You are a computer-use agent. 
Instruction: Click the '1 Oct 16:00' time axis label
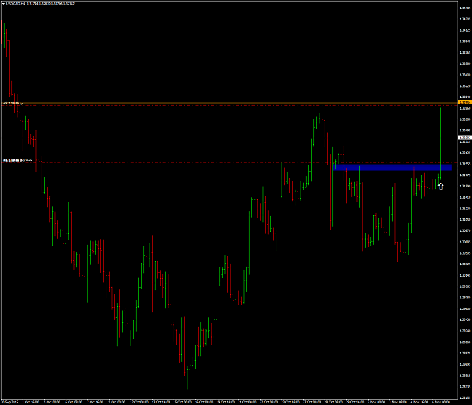[31, 402]
